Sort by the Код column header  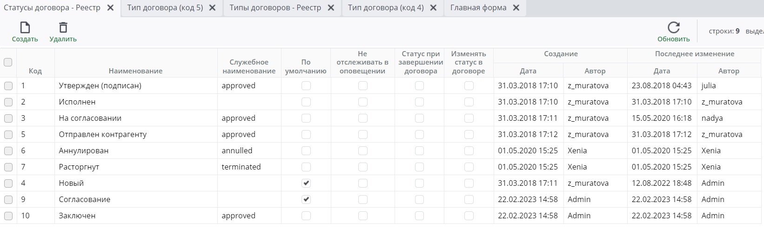pyautogui.click(x=35, y=71)
